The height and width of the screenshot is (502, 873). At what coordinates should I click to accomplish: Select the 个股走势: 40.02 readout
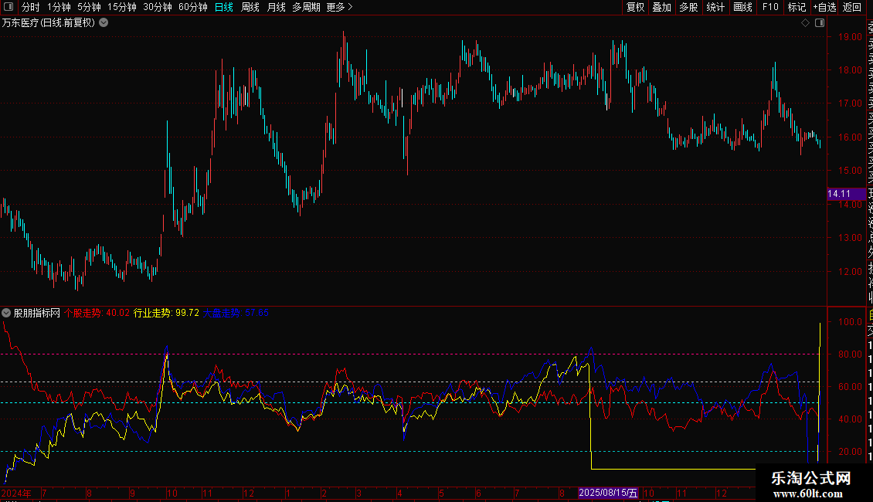coord(97,313)
